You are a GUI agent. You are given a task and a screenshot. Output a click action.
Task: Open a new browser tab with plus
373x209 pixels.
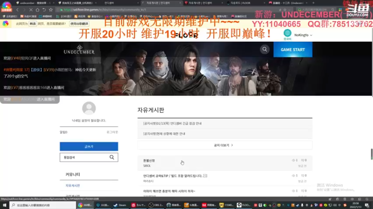(313, 3)
